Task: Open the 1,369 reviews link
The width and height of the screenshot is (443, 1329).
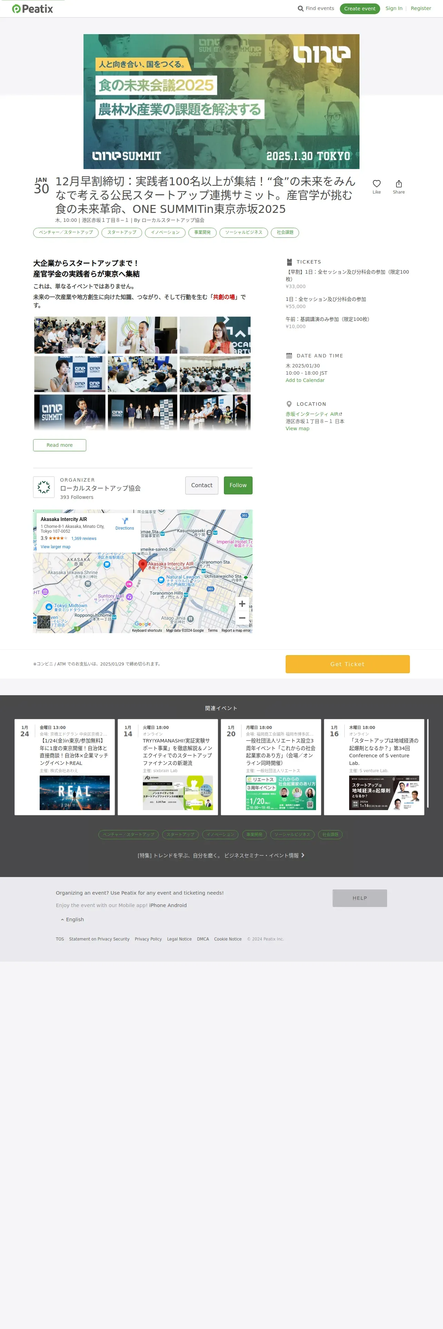Action: (84, 539)
